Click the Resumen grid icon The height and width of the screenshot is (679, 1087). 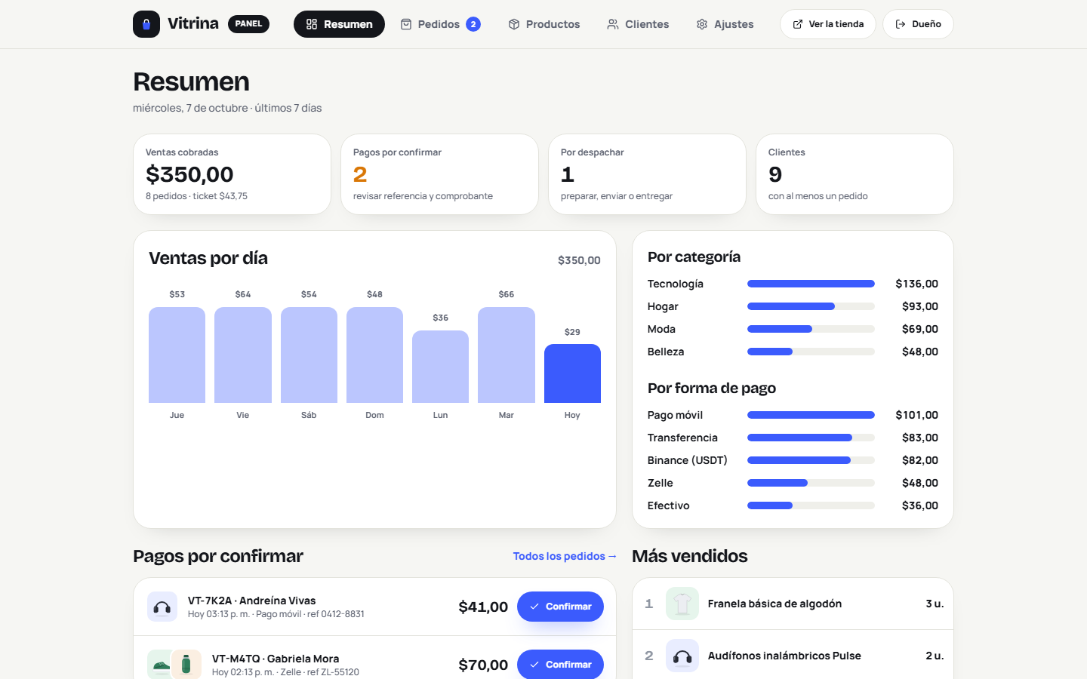coord(312,24)
